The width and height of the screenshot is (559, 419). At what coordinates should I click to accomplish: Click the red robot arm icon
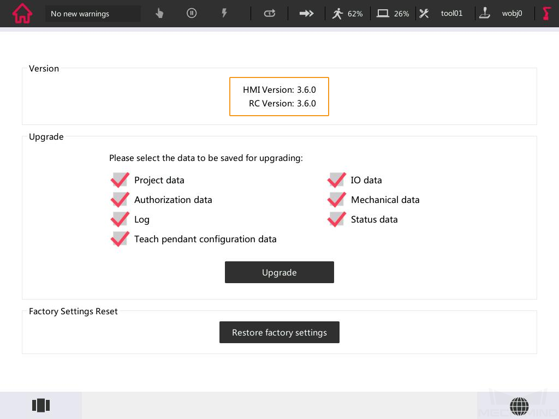546,14
